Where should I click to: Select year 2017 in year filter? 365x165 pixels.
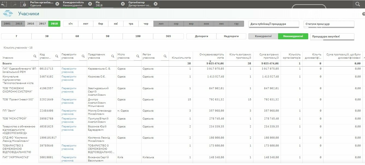tap(42, 24)
